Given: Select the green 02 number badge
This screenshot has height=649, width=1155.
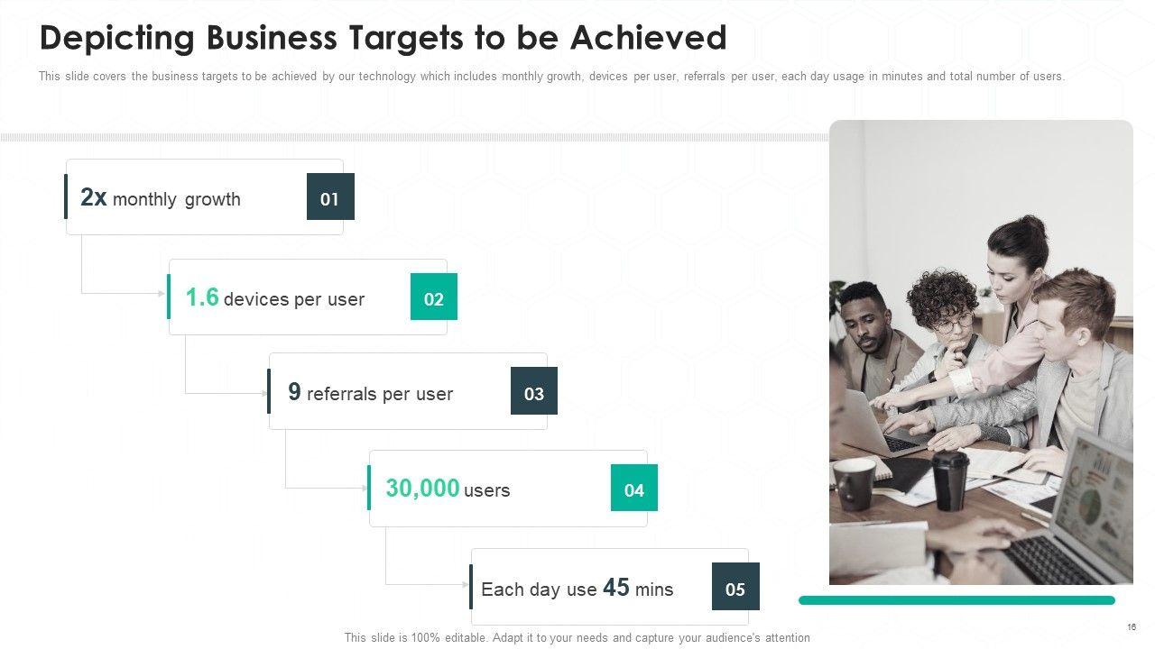Looking at the screenshot, I should click(x=434, y=297).
